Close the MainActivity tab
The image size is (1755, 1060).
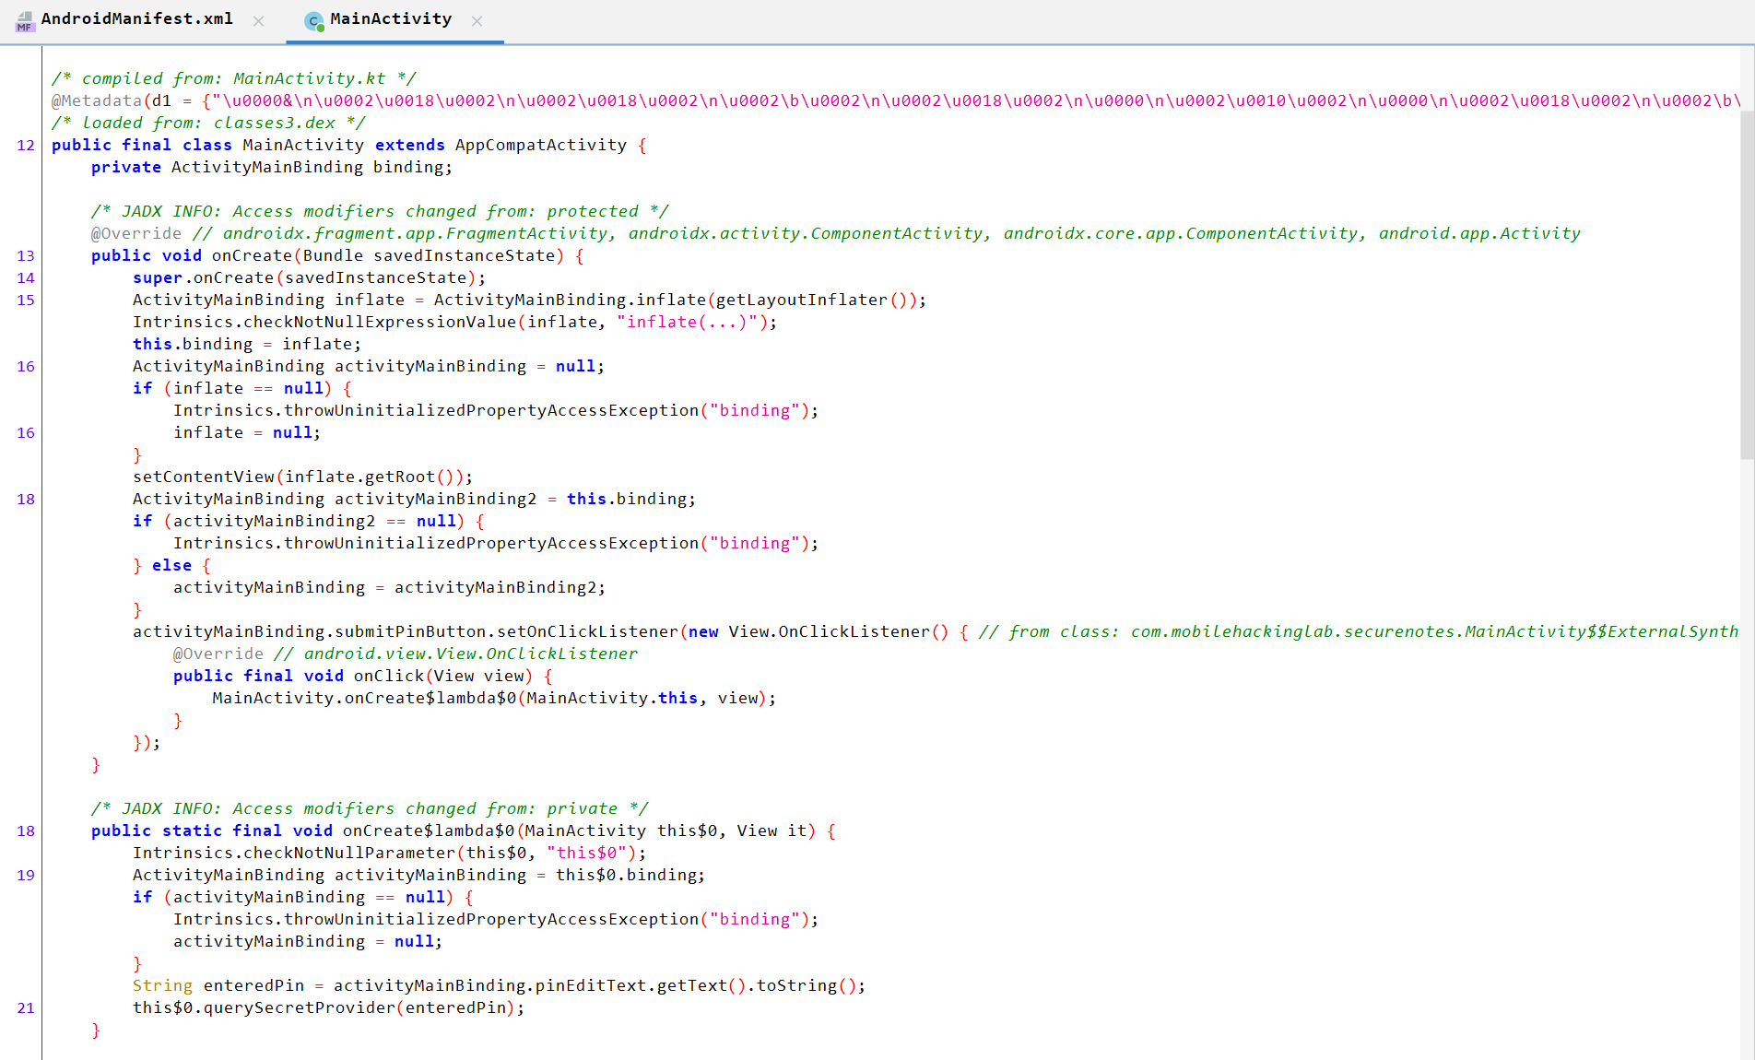[477, 21]
